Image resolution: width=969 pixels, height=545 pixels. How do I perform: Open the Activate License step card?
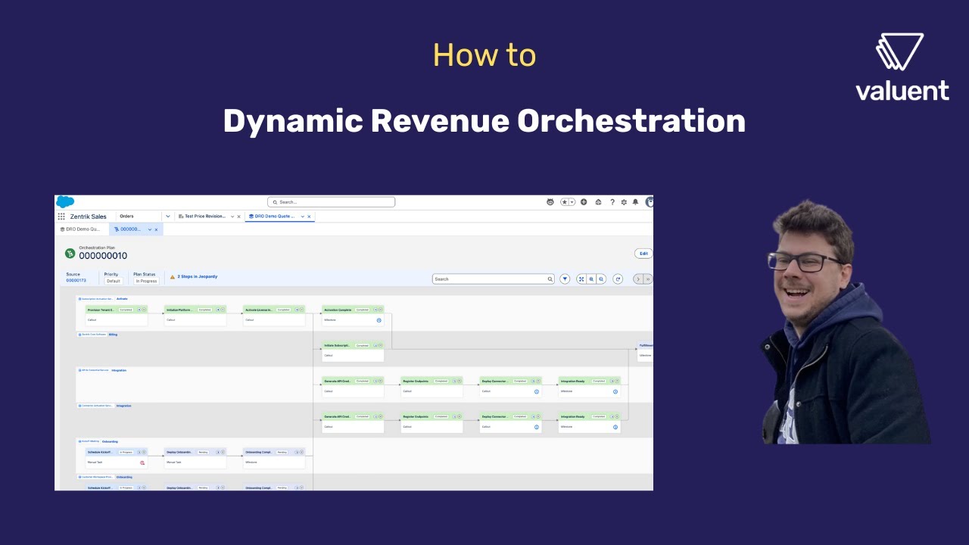(274, 315)
